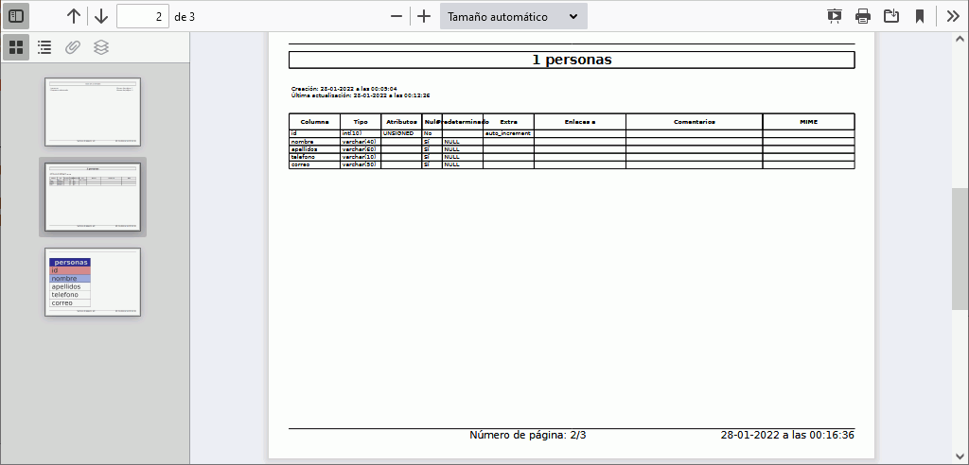Click the 'Comentarios' table header
The width and height of the screenshot is (969, 465).
click(x=694, y=122)
